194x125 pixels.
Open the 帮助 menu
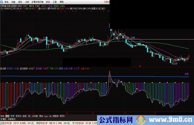click(62, 2)
